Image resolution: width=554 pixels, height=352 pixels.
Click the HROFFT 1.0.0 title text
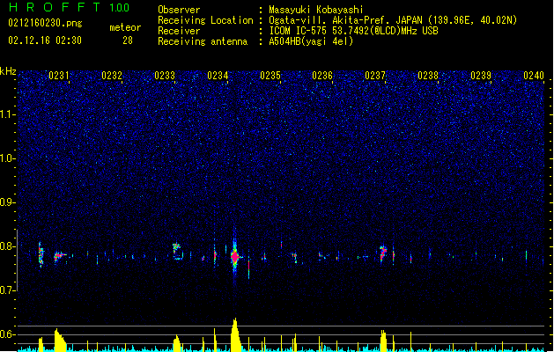69,7
